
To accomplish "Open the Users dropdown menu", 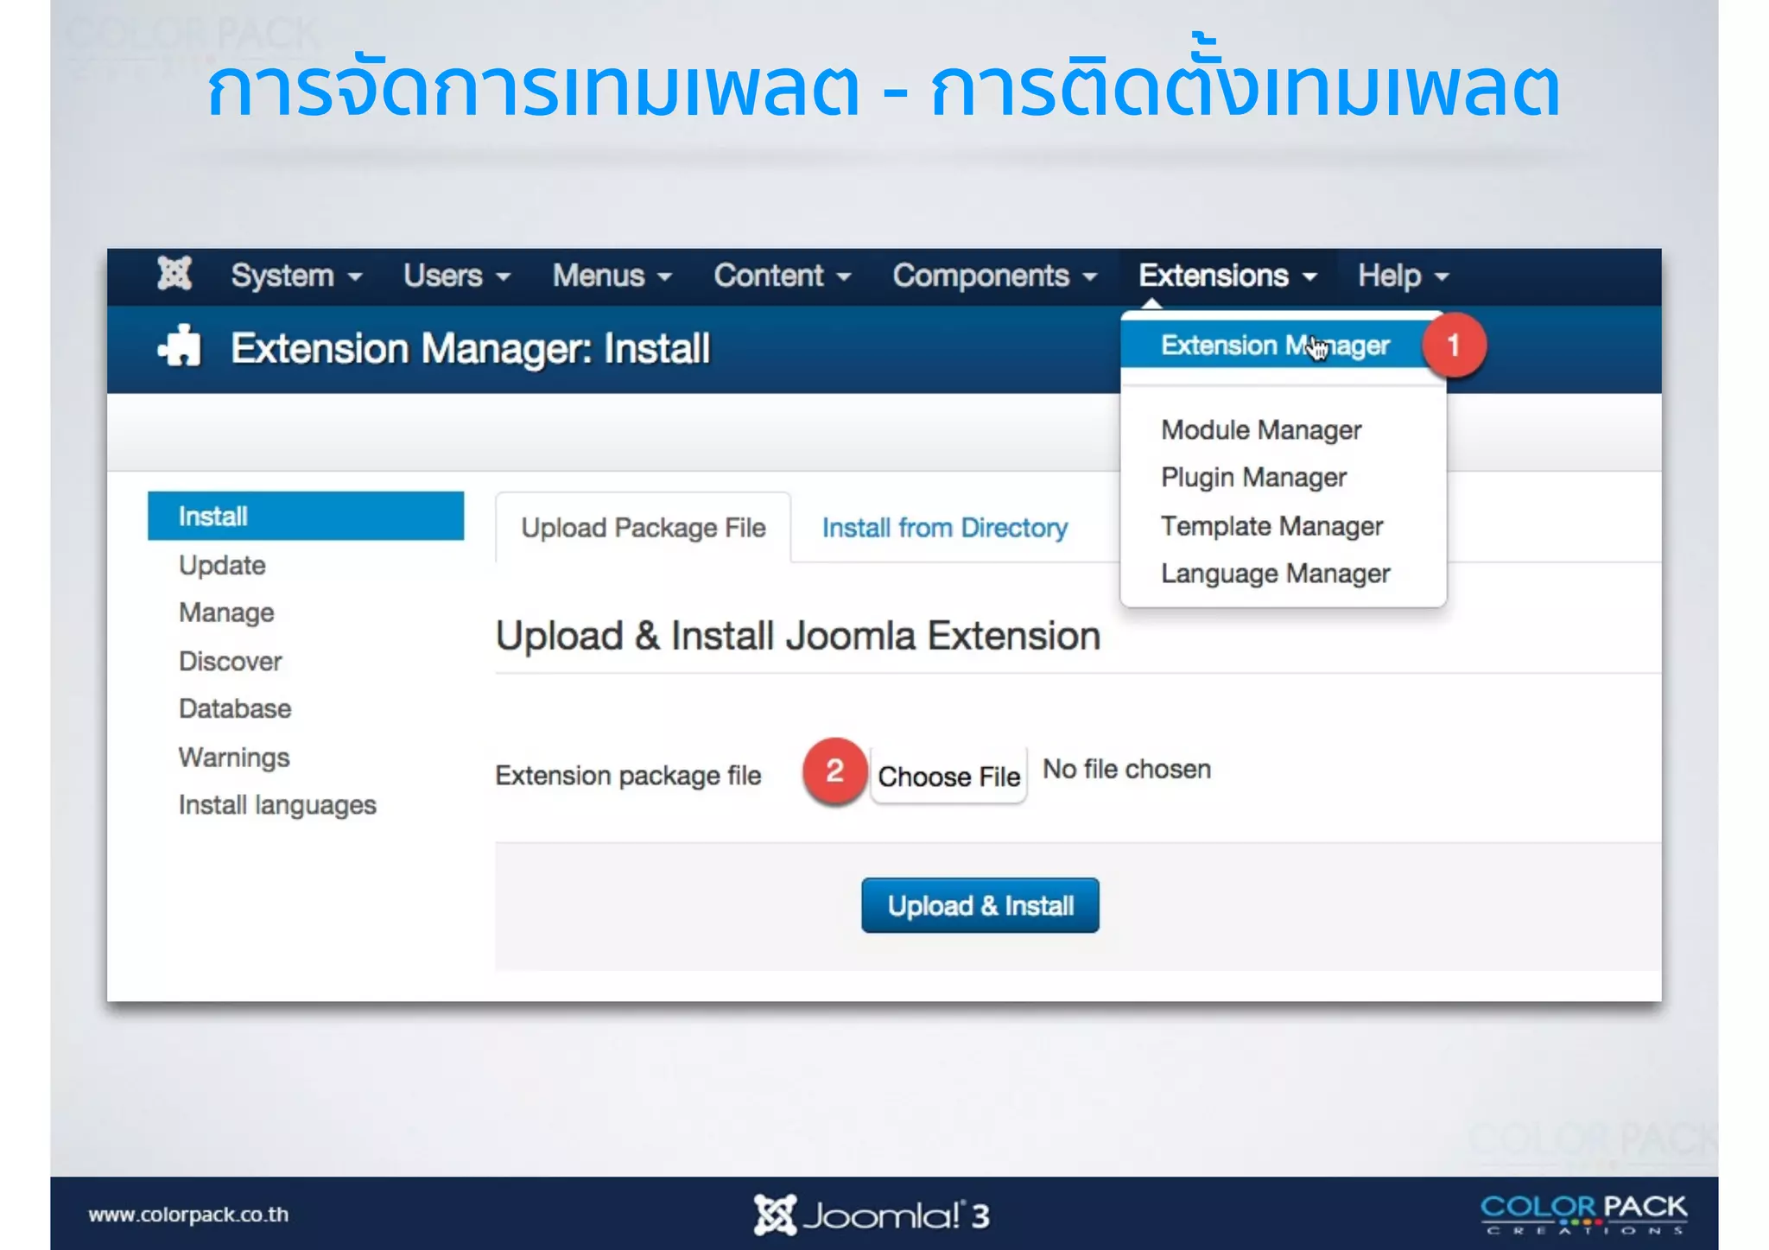I will (457, 276).
